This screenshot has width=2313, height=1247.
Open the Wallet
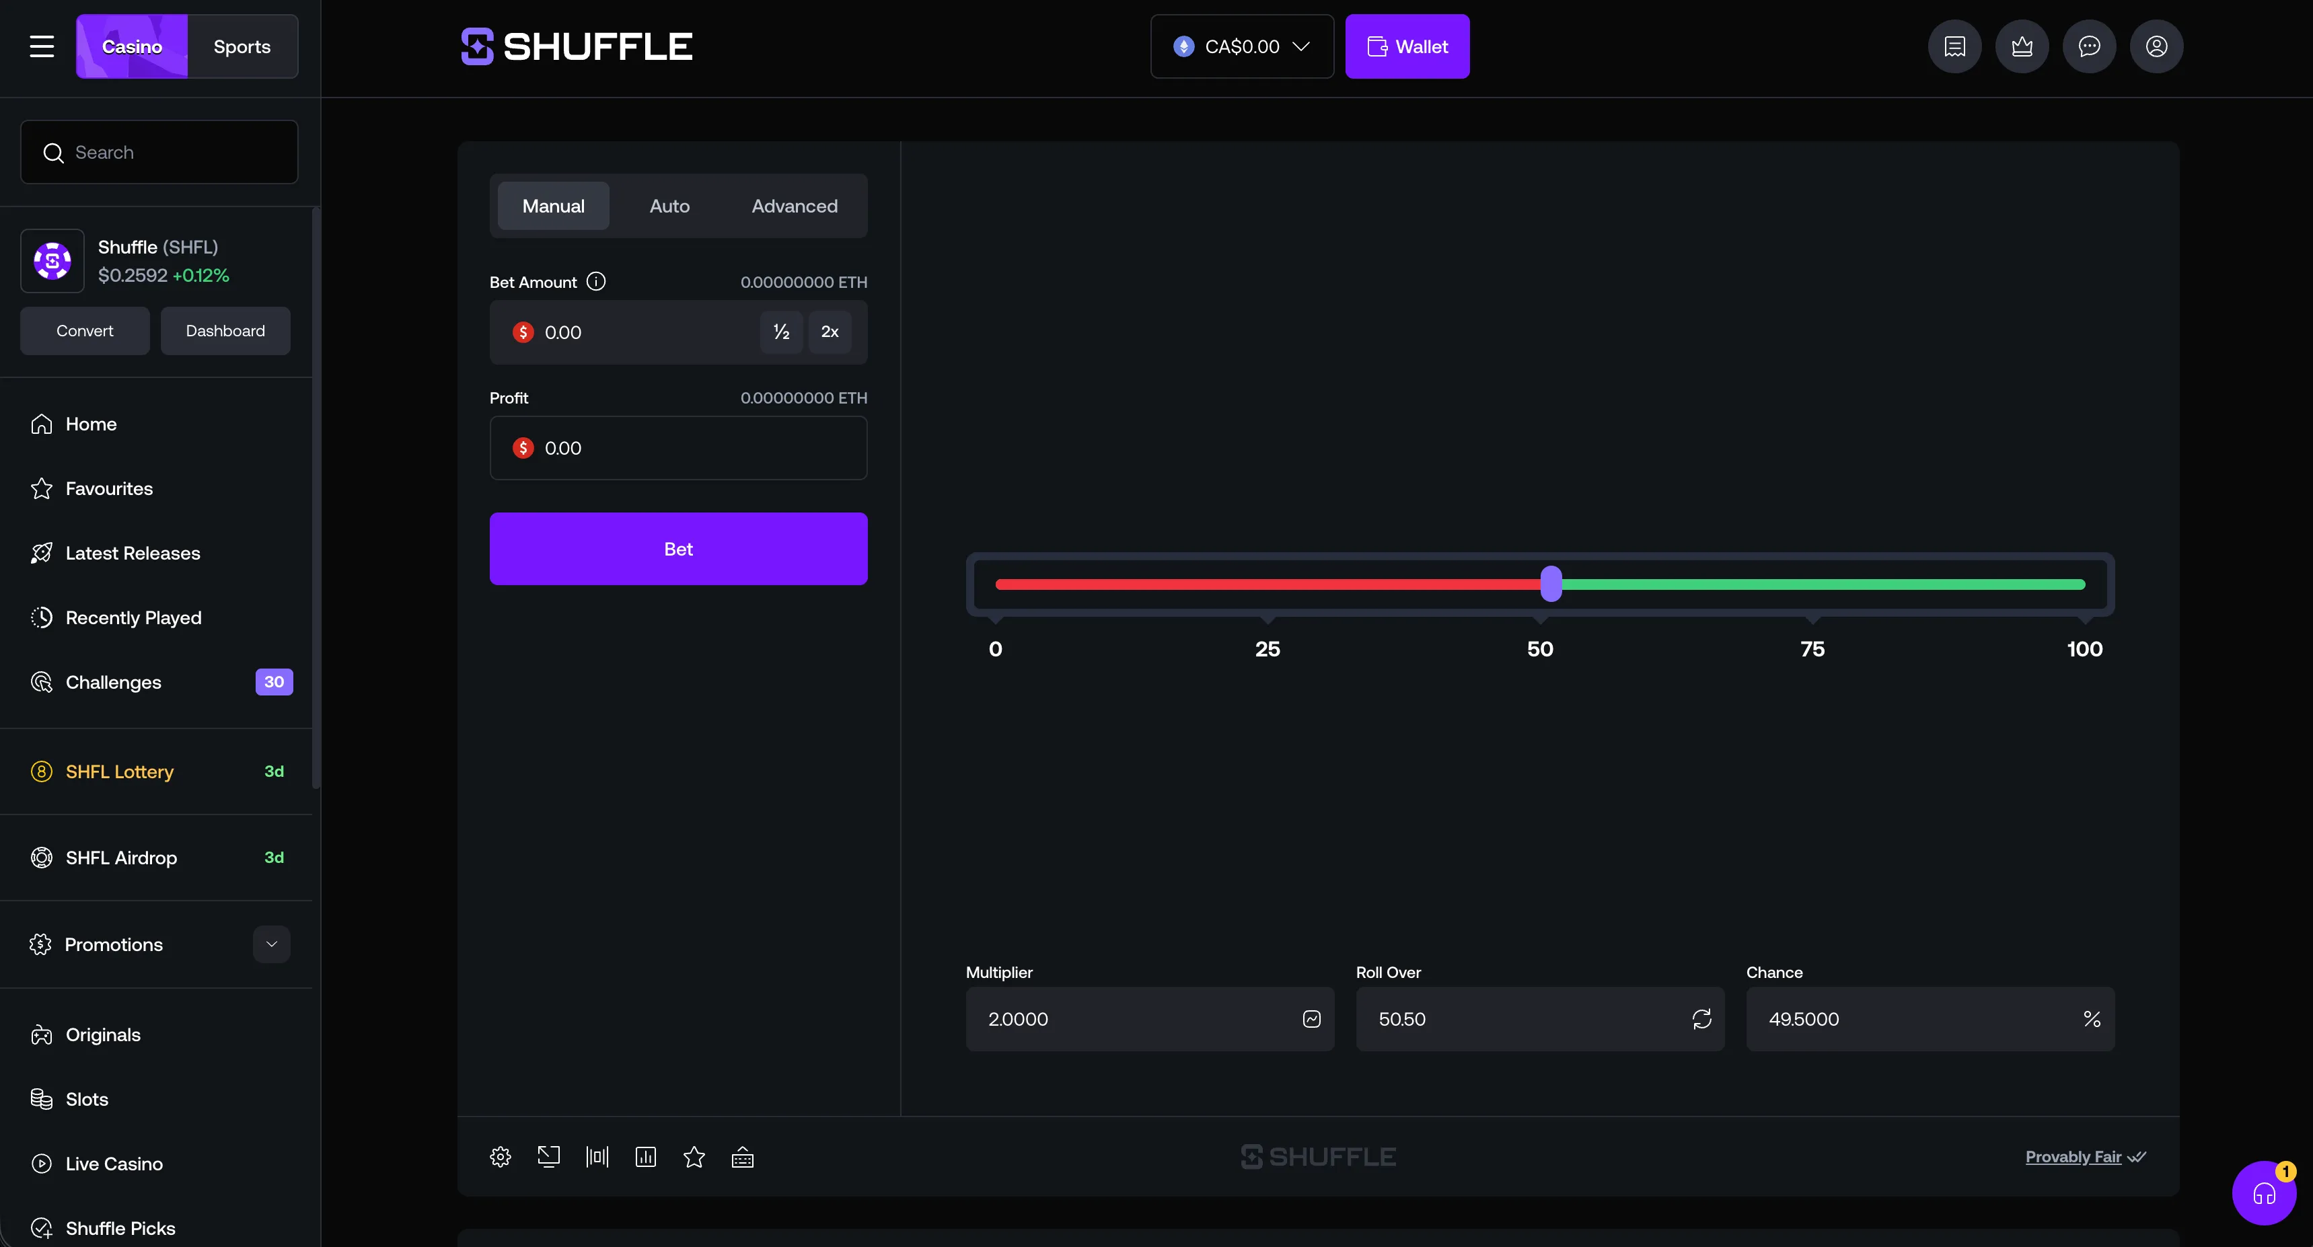1407,46
